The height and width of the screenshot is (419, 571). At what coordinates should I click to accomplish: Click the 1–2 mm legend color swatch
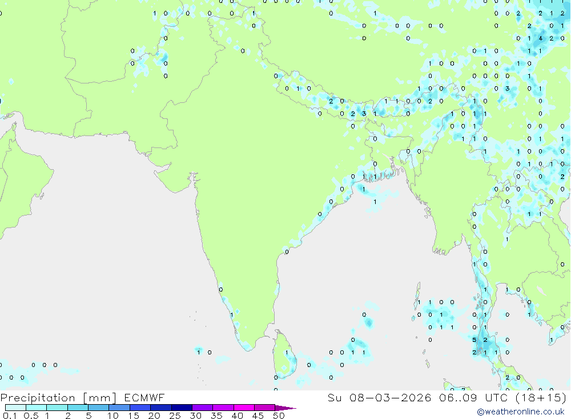coord(57,408)
